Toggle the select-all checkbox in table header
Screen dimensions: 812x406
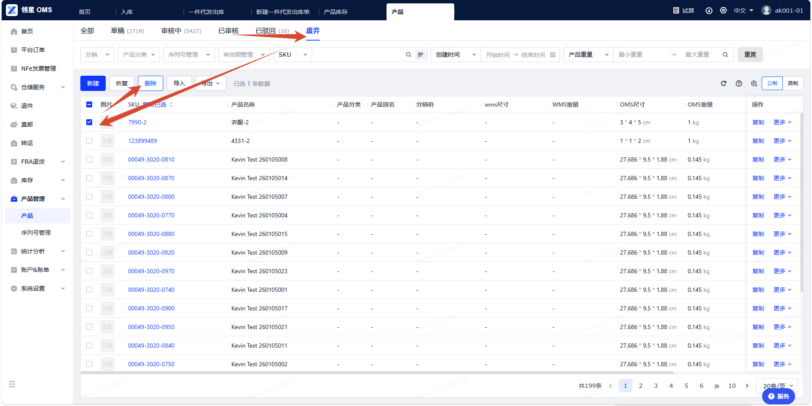(x=89, y=104)
